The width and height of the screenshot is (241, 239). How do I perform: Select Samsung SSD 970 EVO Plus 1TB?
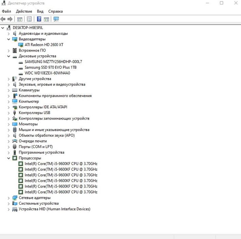(51, 67)
